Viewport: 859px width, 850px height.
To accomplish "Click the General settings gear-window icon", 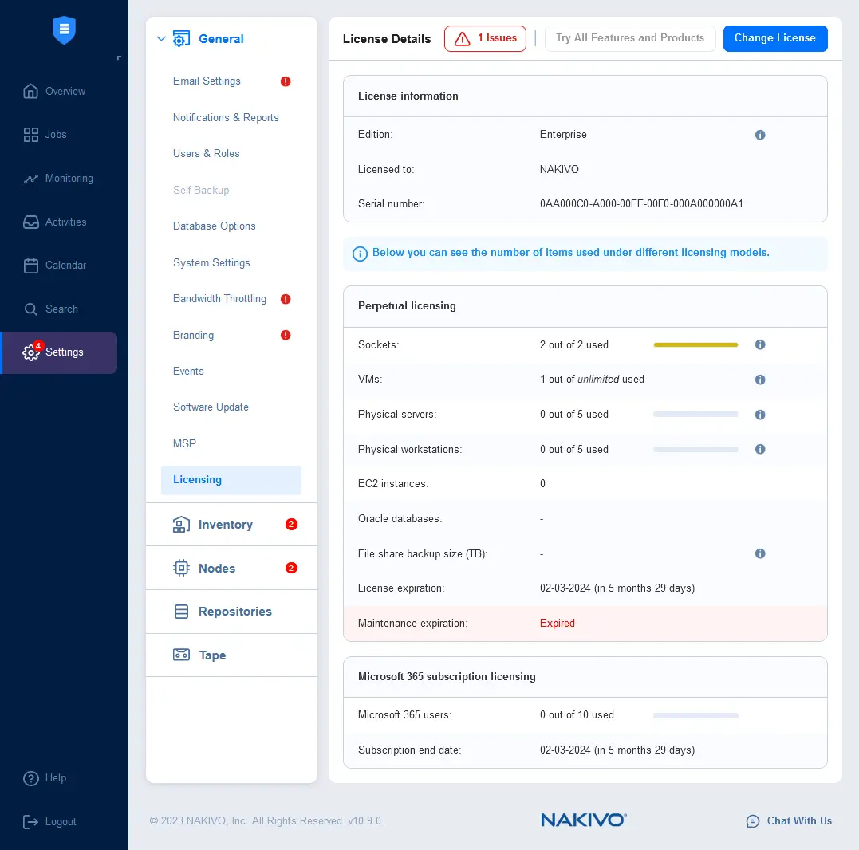I will pos(181,39).
